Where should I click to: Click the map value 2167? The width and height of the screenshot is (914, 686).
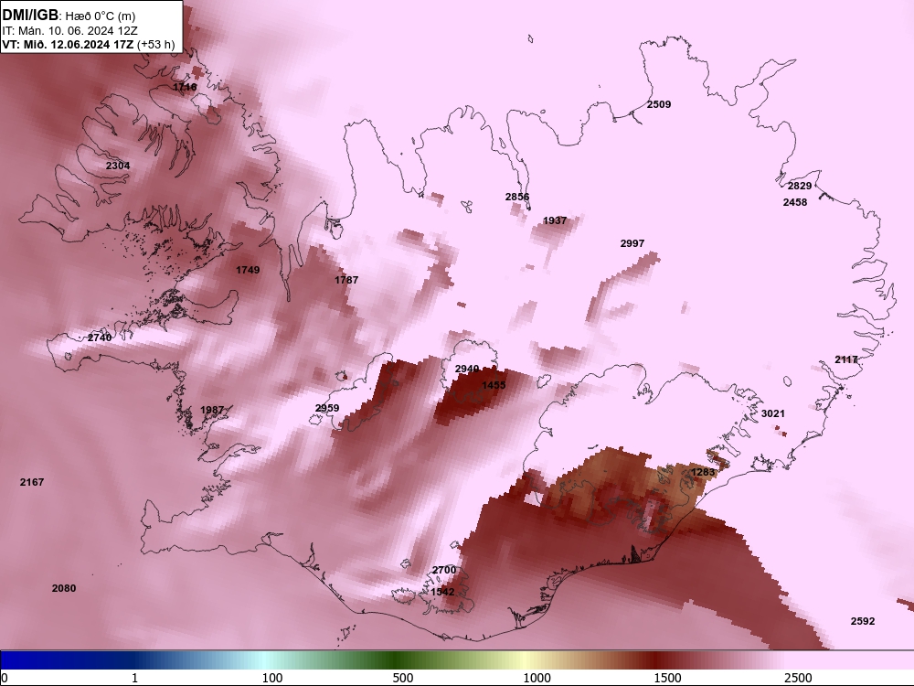(x=31, y=482)
